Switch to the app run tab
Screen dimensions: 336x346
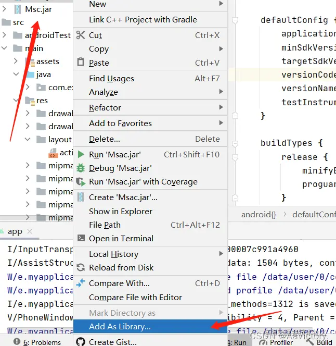15,231
